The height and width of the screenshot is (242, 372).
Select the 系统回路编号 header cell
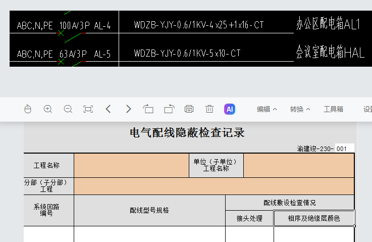(x=48, y=210)
